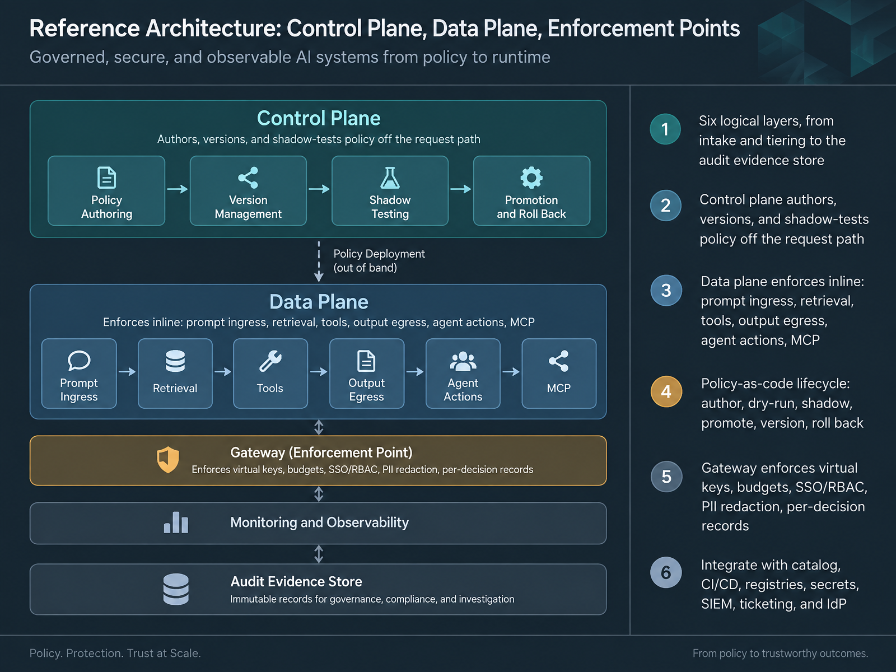This screenshot has height=672, width=896.
Task: Click the Policy Authoring label
Action: tap(106, 207)
